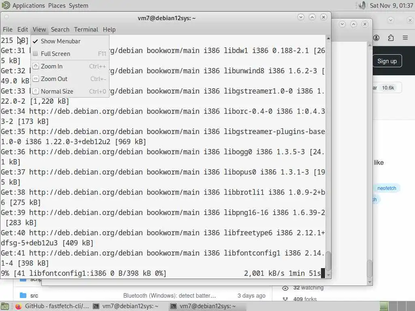Click the Sign up button on GitHub
Screen dimensions: 415x311
click(x=387, y=61)
